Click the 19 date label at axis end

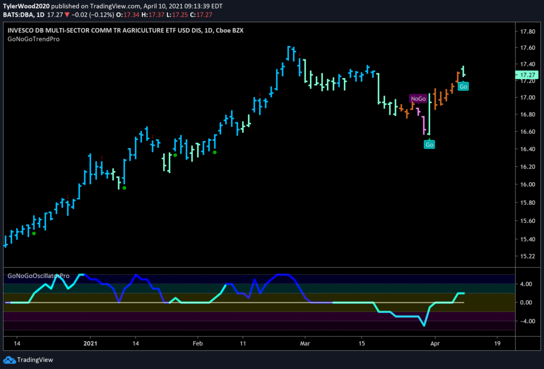click(x=497, y=344)
